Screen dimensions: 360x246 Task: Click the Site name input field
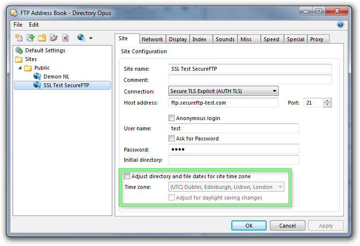pyautogui.click(x=250, y=69)
